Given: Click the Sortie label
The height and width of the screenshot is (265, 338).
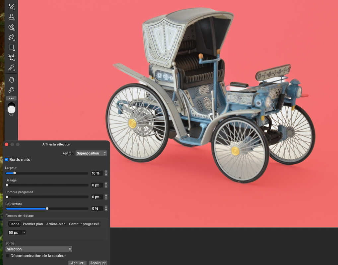Looking at the screenshot, I should point(10,243).
